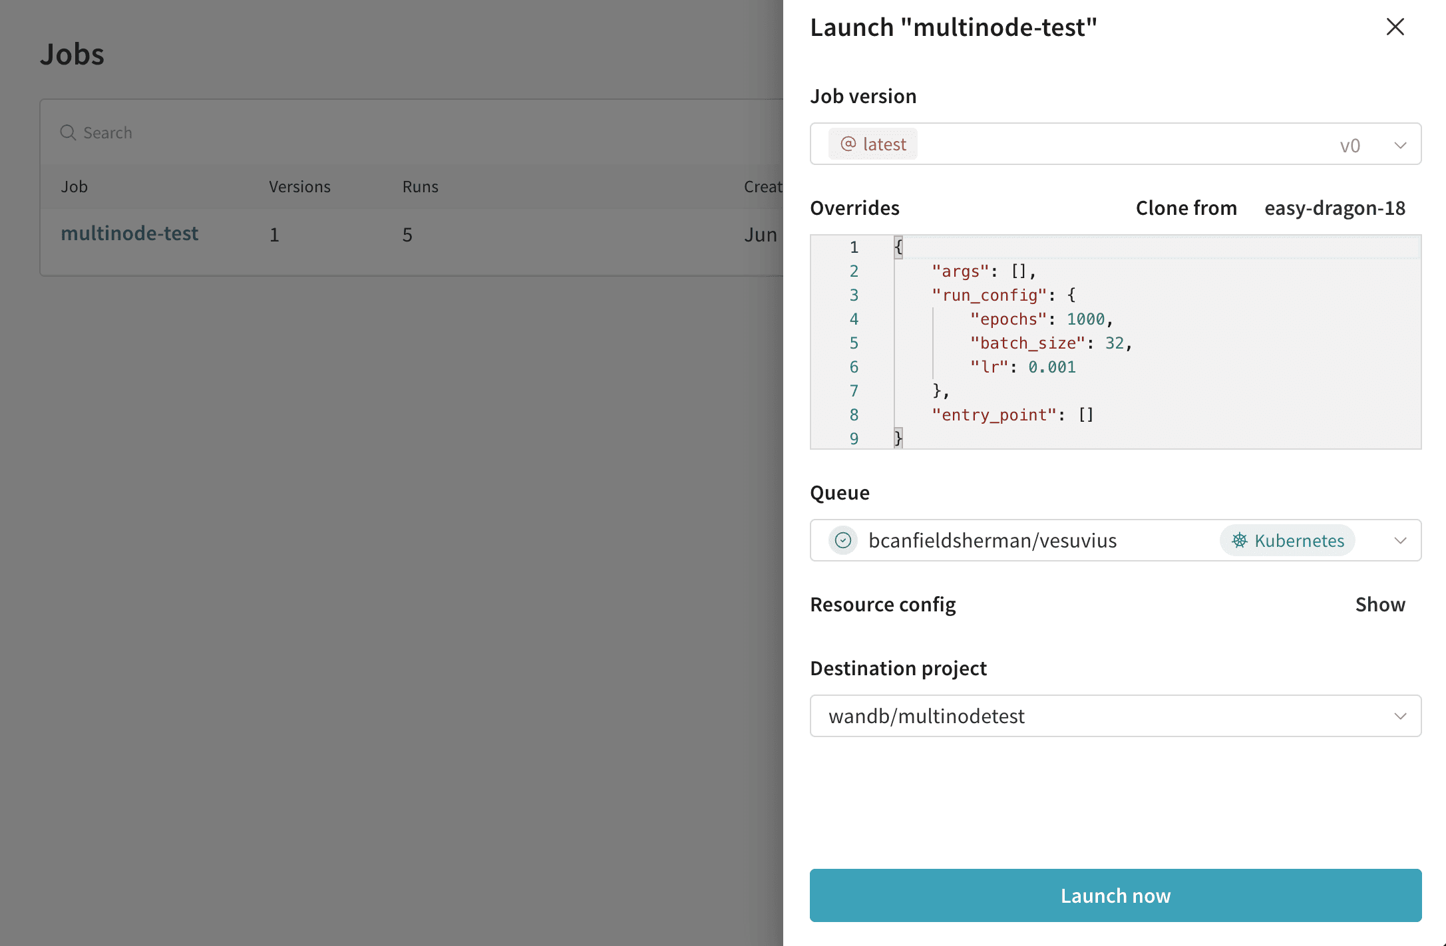Viewport: 1446px width, 946px height.
Task: Click the search magnifier icon
Action: click(68, 132)
